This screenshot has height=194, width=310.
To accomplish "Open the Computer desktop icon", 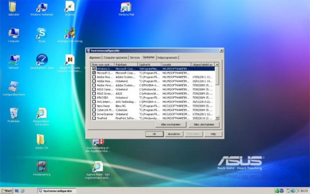I will point(13,33).
